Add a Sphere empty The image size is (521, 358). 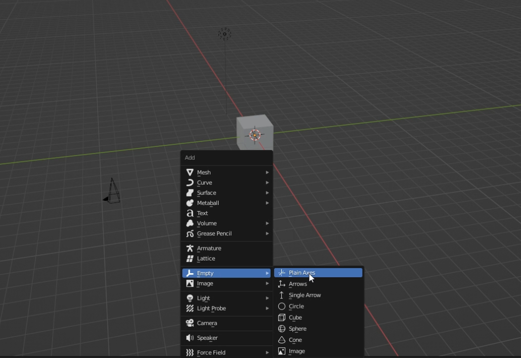318,329
